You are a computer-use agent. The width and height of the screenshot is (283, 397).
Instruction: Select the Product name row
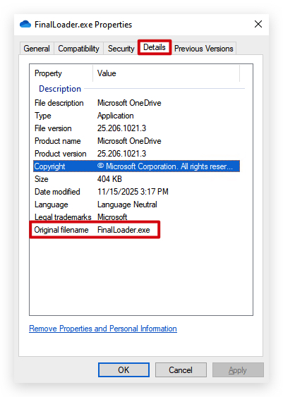tap(136, 141)
